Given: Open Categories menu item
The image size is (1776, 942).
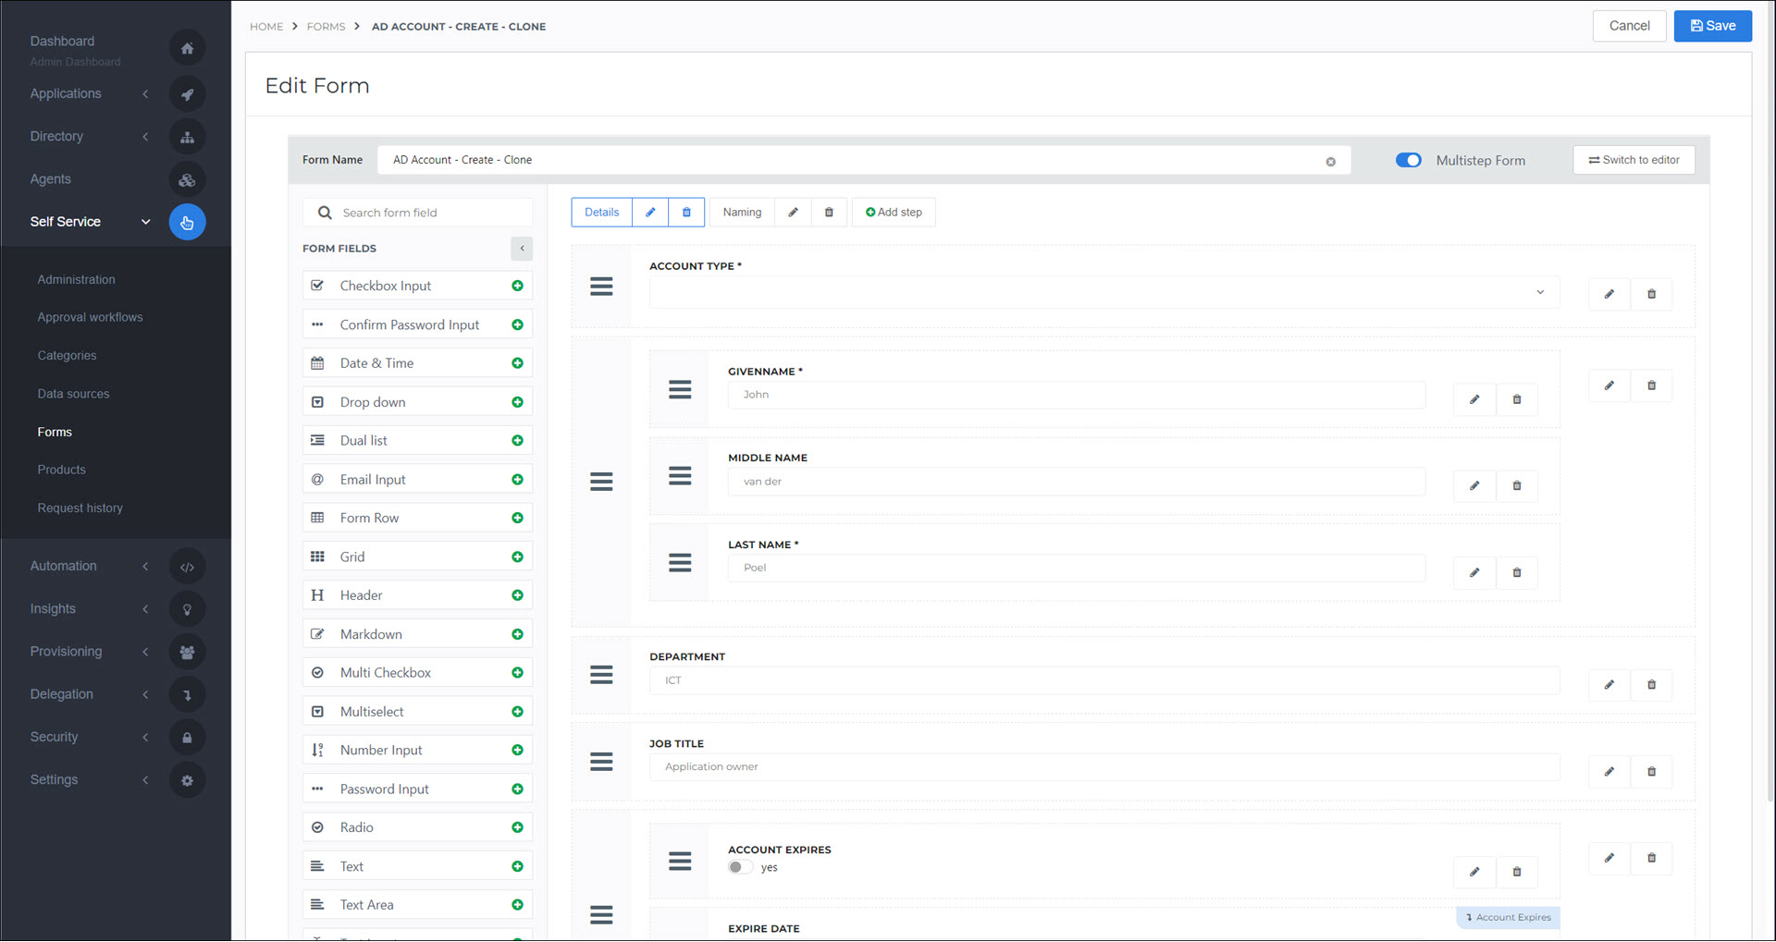Looking at the screenshot, I should 67,355.
